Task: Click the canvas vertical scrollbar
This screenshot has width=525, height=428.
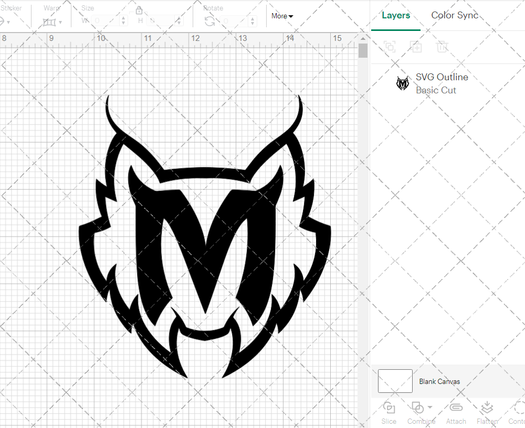Action: [x=362, y=50]
